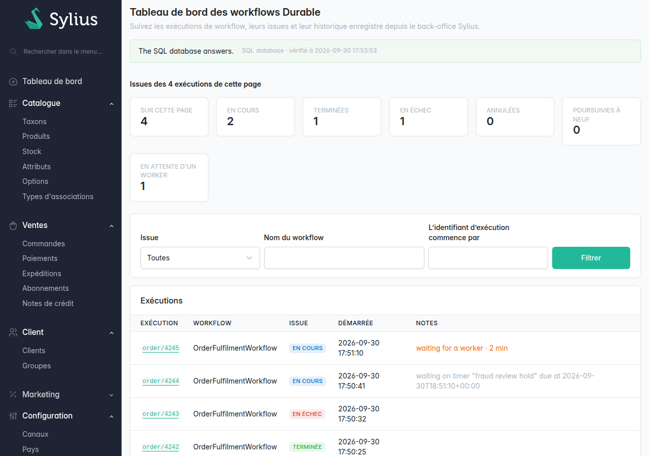Click the En échec badge for order/4243
The width and height of the screenshot is (649, 456).
307,414
